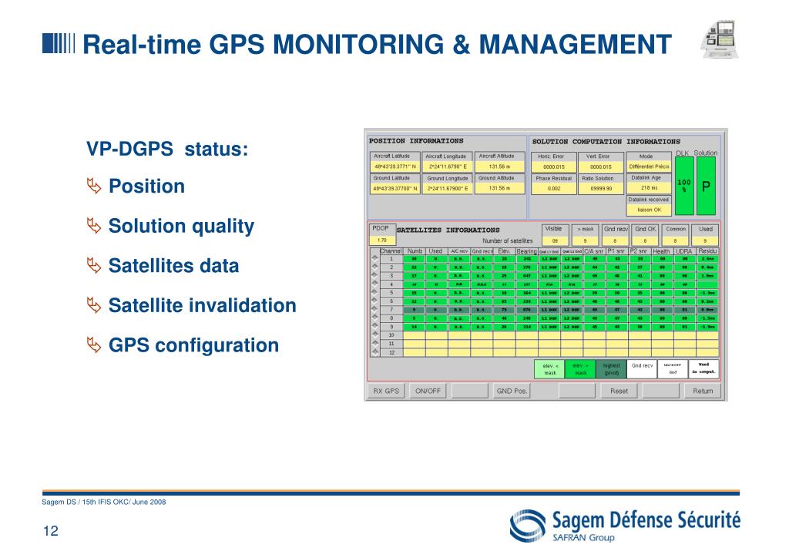Click the Horiz. Error value 0000.015

click(553, 166)
